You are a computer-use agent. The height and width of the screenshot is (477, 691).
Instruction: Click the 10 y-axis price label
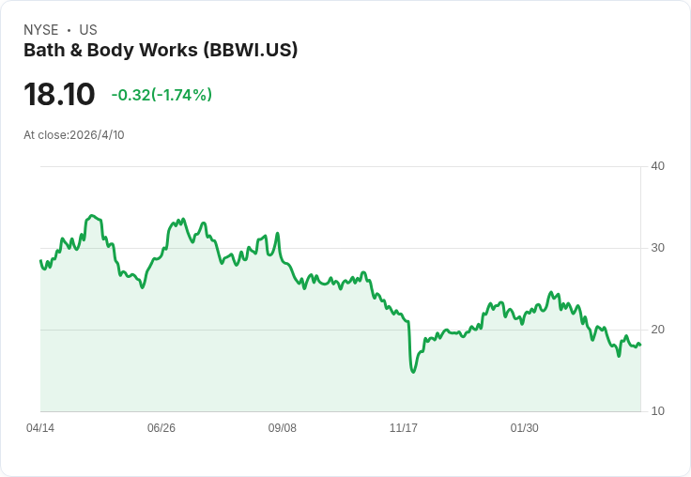click(x=658, y=411)
